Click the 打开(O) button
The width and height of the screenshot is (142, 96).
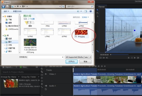[72, 62]
